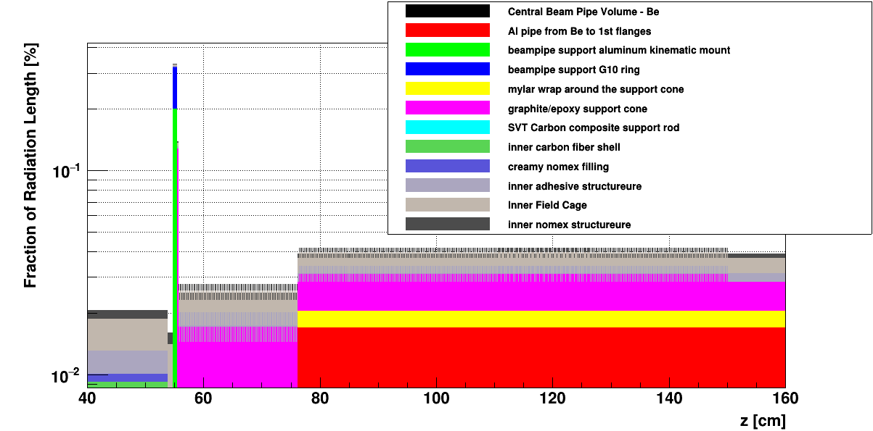Select 'inner adhesive structureure' legend label
Image resolution: width=873 pixels, height=431 pixels.
coord(575,186)
